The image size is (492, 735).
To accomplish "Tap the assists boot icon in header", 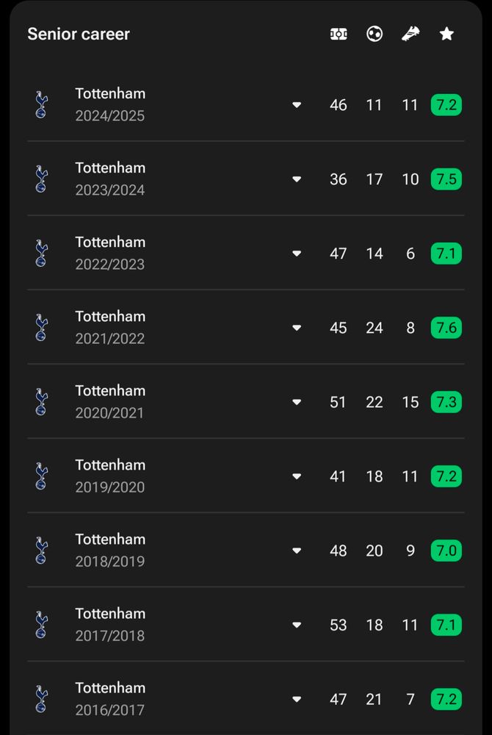I will [x=410, y=34].
